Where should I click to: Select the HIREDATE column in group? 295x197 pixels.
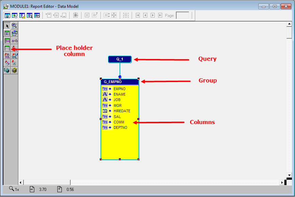click(122, 111)
